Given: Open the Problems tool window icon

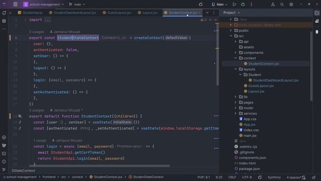Looking at the screenshot, I should (x=4, y=162).
